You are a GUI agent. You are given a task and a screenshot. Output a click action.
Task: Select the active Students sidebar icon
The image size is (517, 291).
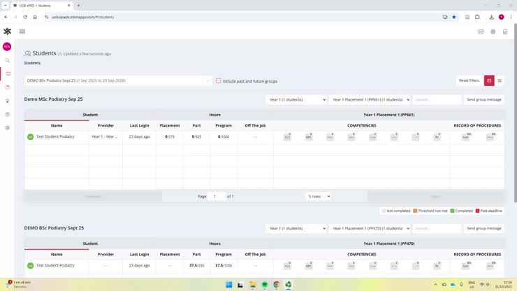pyautogui.click(x=8, y=73)
